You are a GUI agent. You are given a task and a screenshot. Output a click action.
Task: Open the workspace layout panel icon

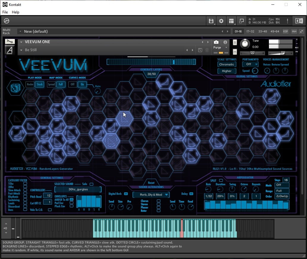click(x=231, y=21)
